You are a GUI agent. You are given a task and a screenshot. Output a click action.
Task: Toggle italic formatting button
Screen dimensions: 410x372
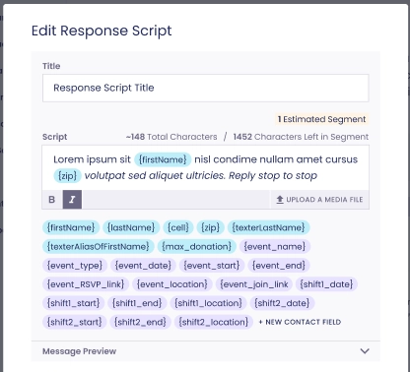(x=72, y=200)
